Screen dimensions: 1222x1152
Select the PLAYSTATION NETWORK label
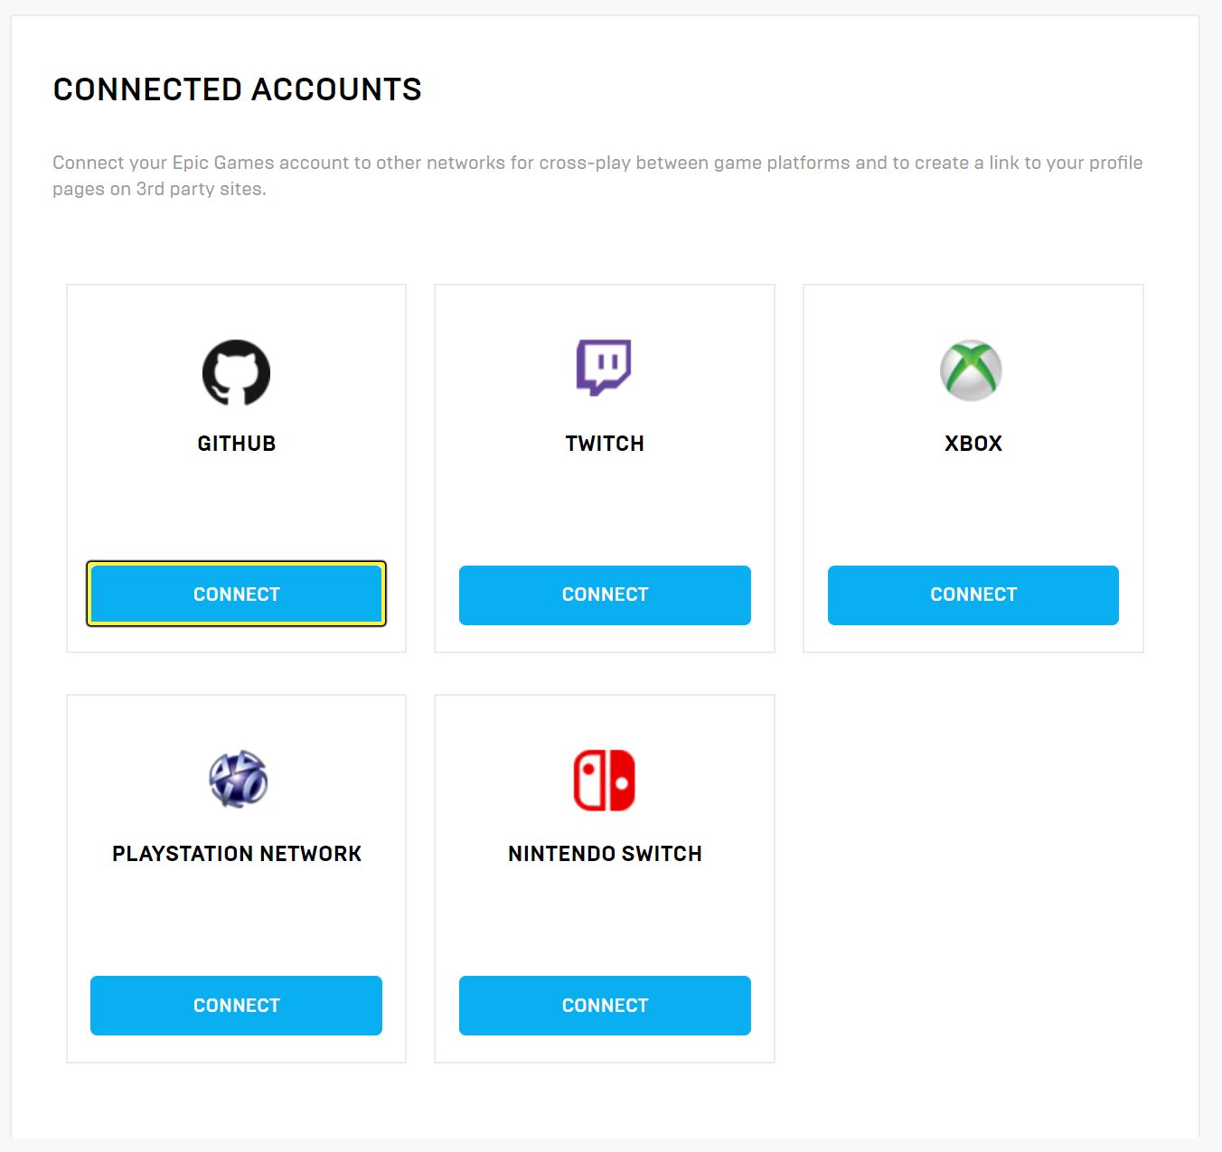click(237, 852)
